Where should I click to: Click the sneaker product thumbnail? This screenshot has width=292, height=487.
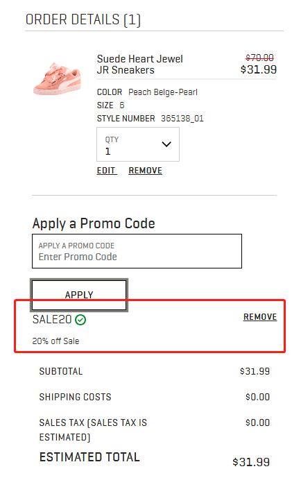point(58,78)
